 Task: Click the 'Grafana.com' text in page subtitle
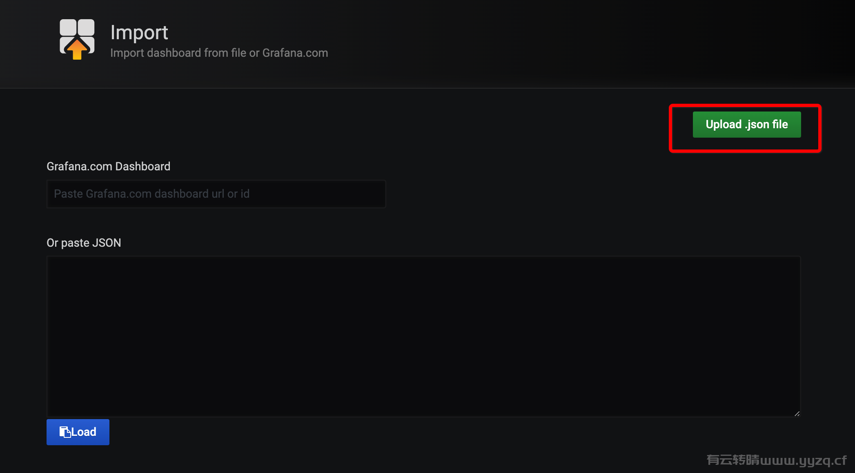[295, 53]
